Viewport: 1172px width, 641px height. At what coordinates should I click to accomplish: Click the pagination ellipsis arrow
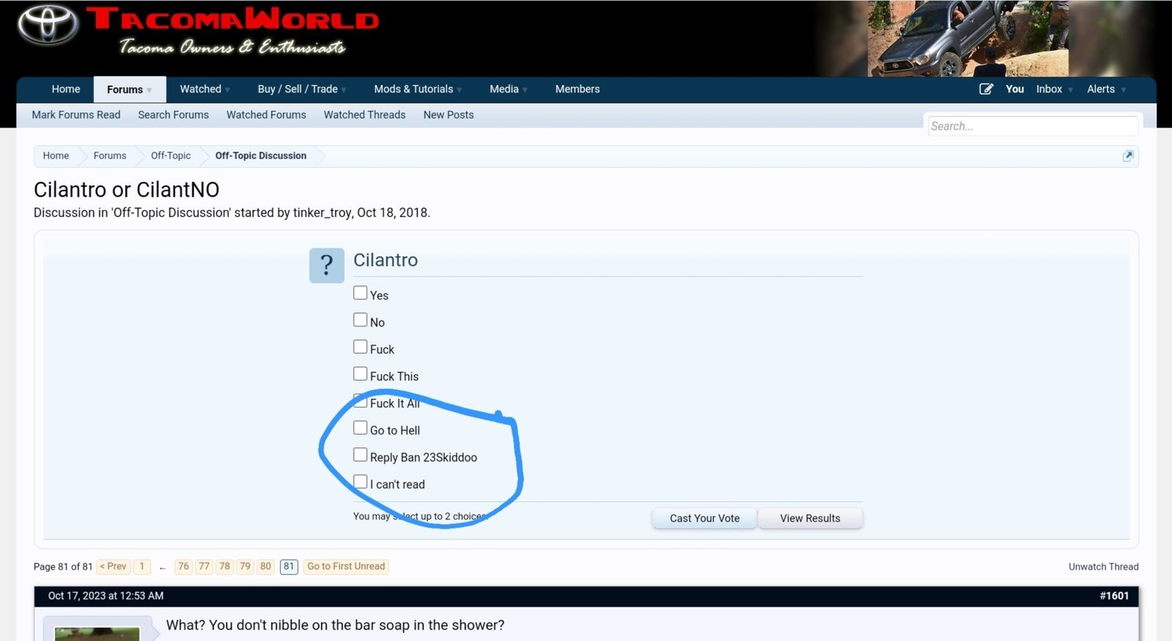point(163,567)
